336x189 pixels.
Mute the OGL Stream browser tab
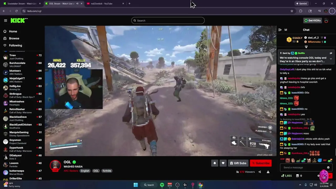tap(77, 3)
